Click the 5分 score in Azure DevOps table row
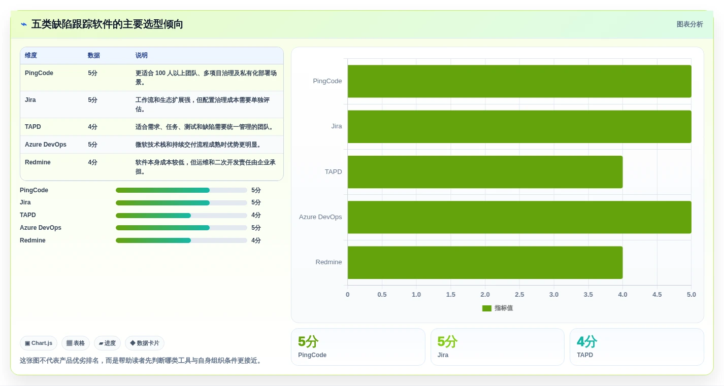This screenshot has width=724, height=386. coord(92,145)
